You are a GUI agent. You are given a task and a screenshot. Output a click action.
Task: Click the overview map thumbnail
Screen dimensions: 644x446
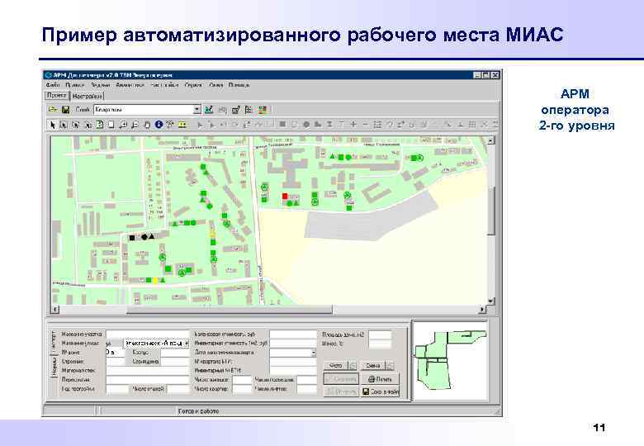[450, 361]
